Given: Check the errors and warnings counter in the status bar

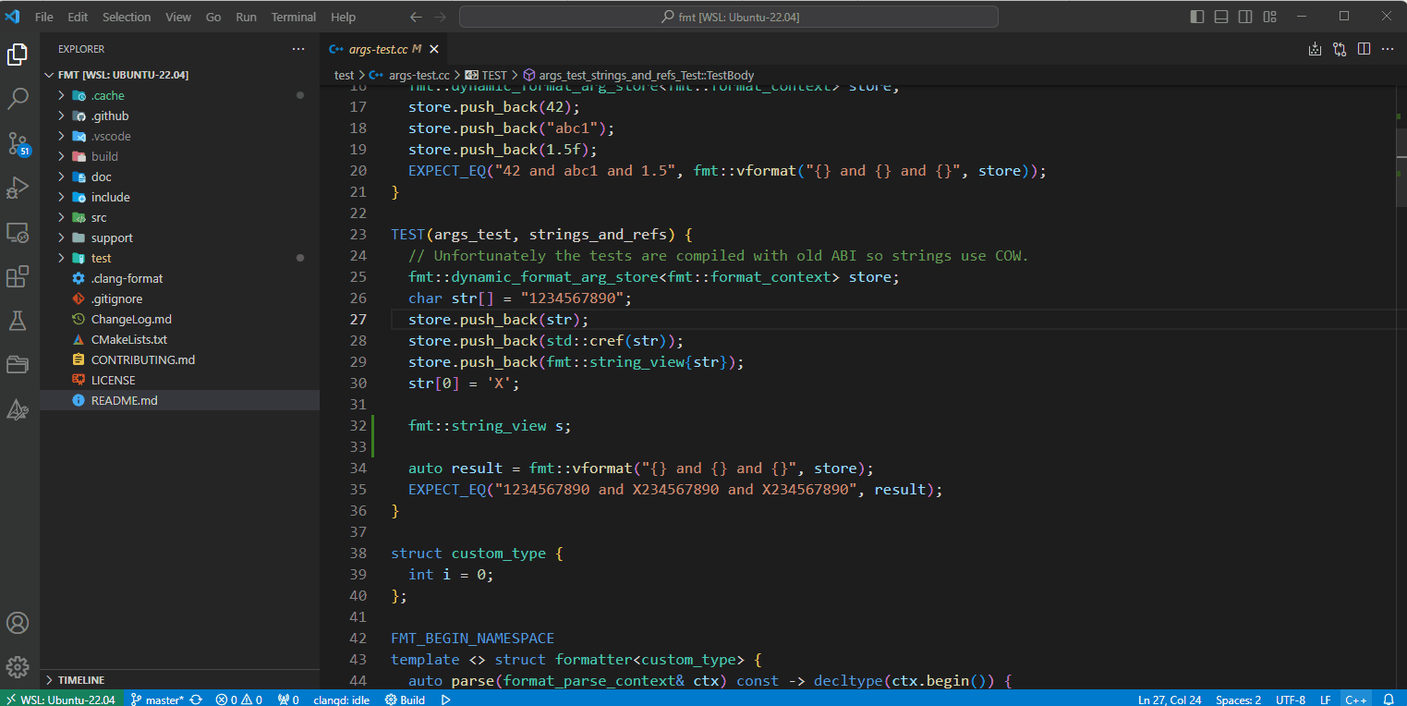Looking at the screenshot, I should 238,700.
